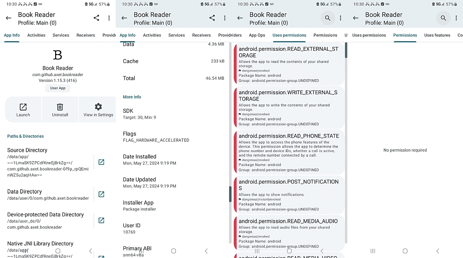463x258 pixels.
Task: Tap package name com.github.axet.bookreader under title
Action: coord(57,75)
